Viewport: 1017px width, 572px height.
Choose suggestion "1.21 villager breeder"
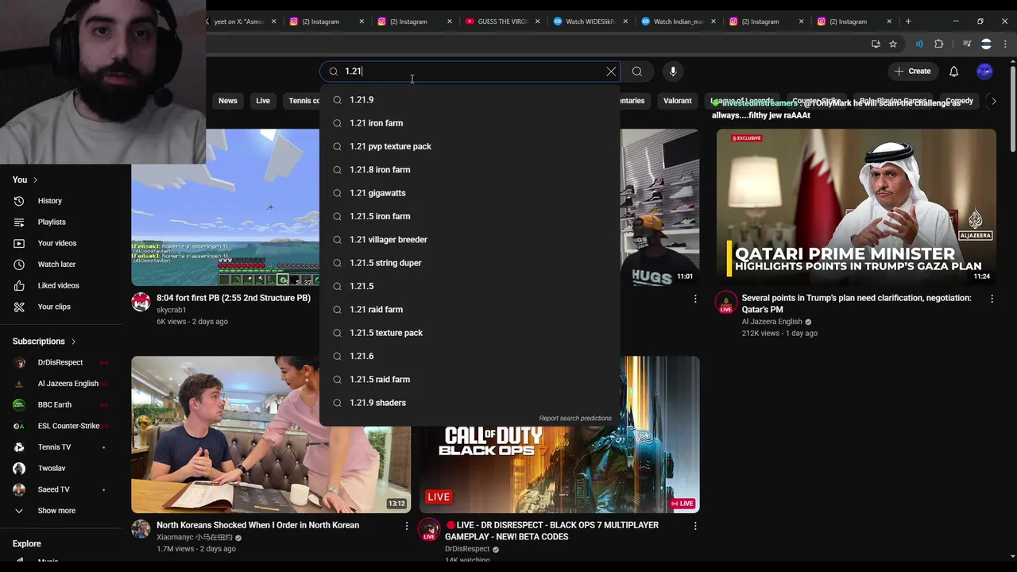470,240
